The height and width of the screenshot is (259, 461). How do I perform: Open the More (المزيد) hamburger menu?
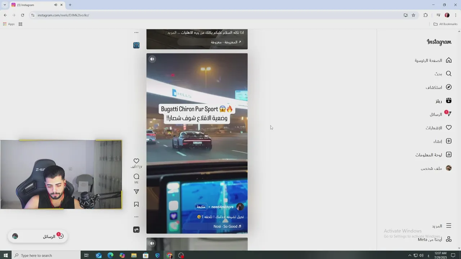pos(448,226)
